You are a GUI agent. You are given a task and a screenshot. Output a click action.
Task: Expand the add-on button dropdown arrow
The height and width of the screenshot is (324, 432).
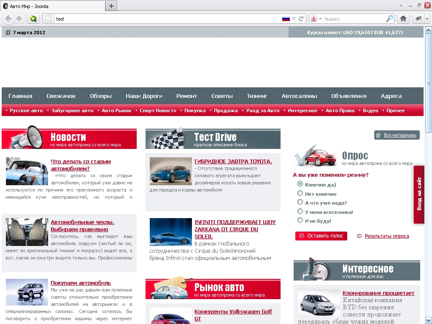(427, 19)
